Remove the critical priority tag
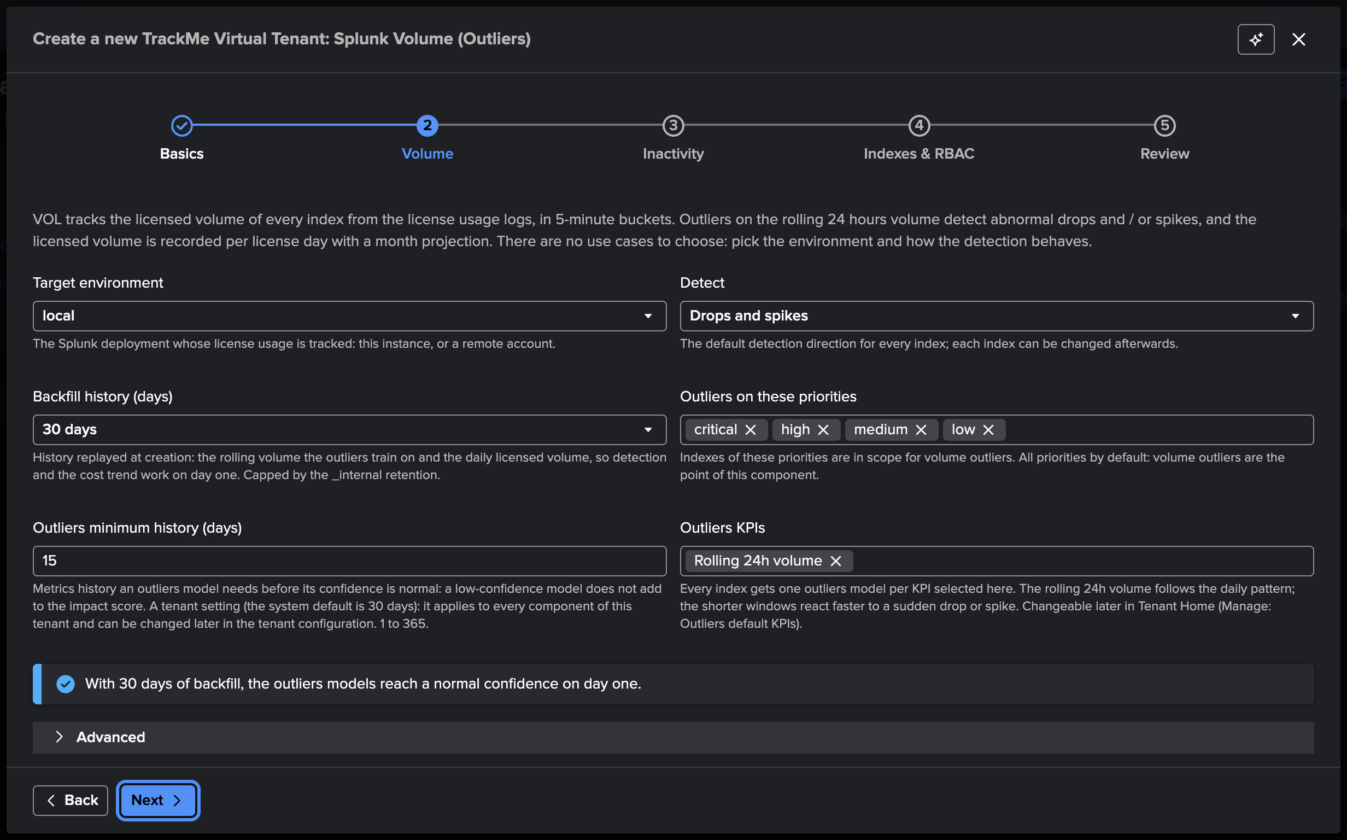Screen dimensions: 1347x840 tap(751, 429)
